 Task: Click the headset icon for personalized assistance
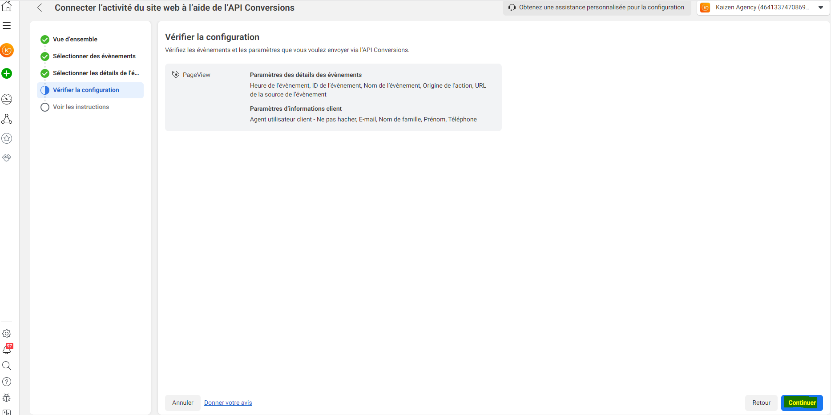[x=512, y=8]
